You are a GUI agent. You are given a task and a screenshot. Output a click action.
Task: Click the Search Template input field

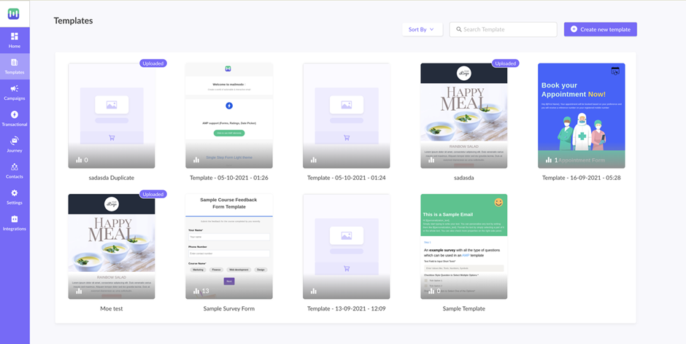(x=503, y=29)
